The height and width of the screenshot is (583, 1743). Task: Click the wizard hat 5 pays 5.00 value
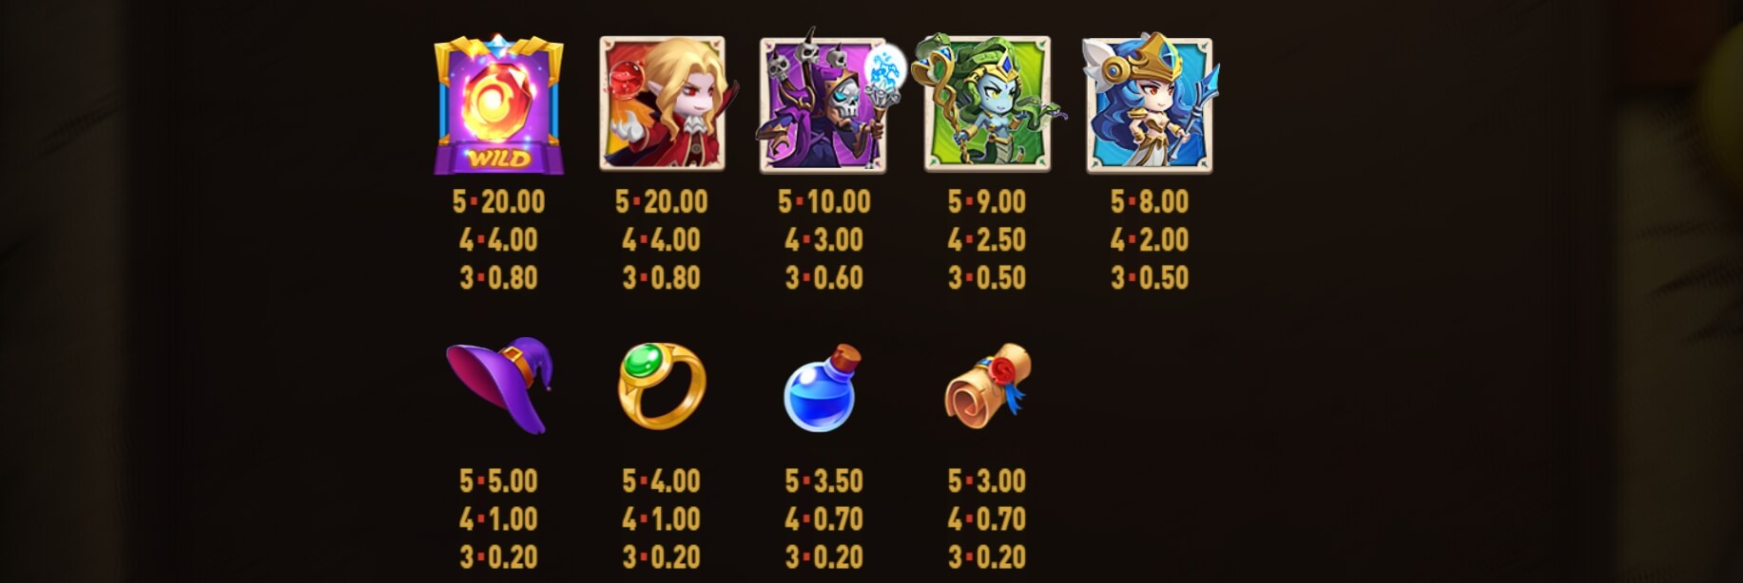(498, 480)
